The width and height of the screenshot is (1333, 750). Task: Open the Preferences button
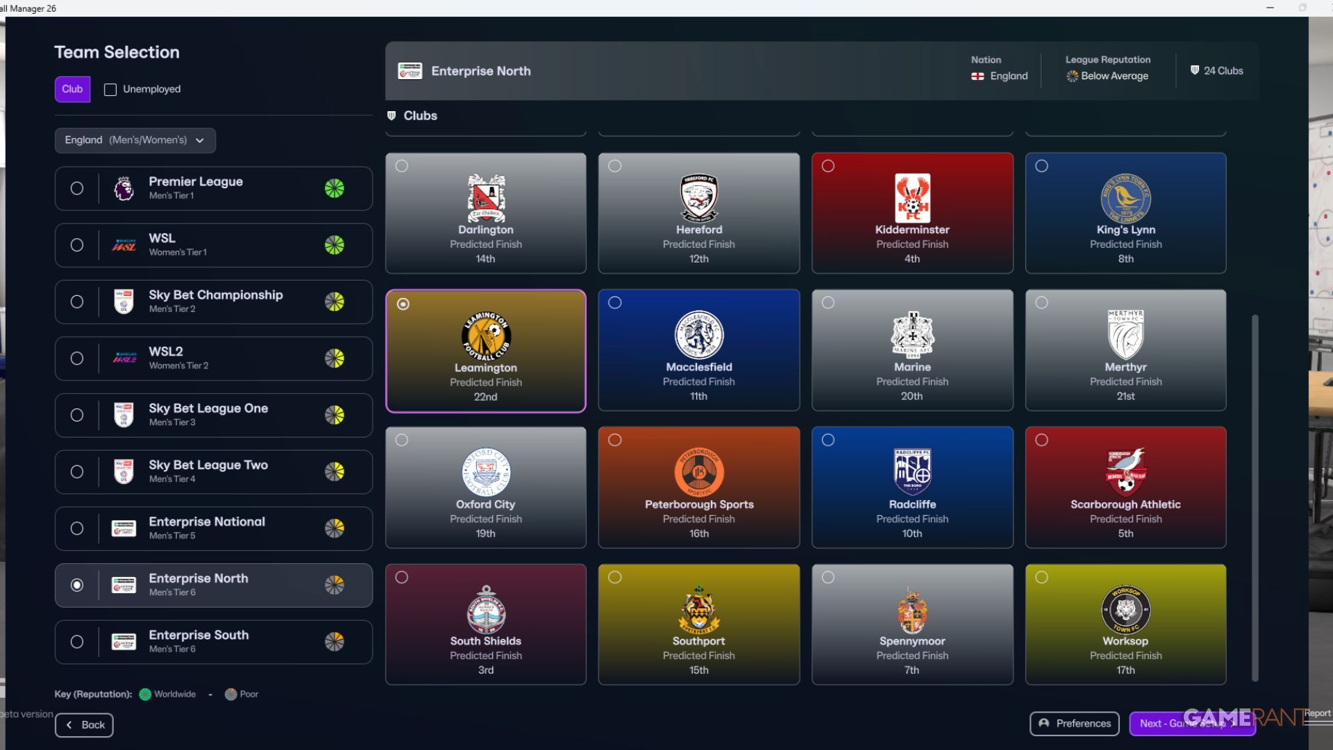pos(1074,724)
